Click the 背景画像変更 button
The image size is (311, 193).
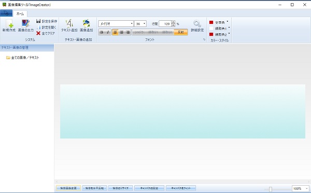click(68, 188)
